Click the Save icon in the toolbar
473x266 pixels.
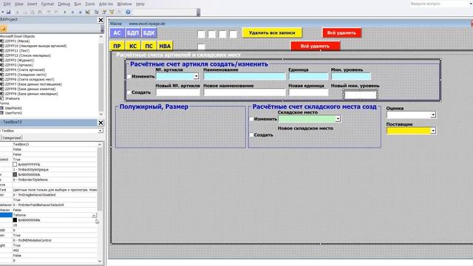(8, 12)
